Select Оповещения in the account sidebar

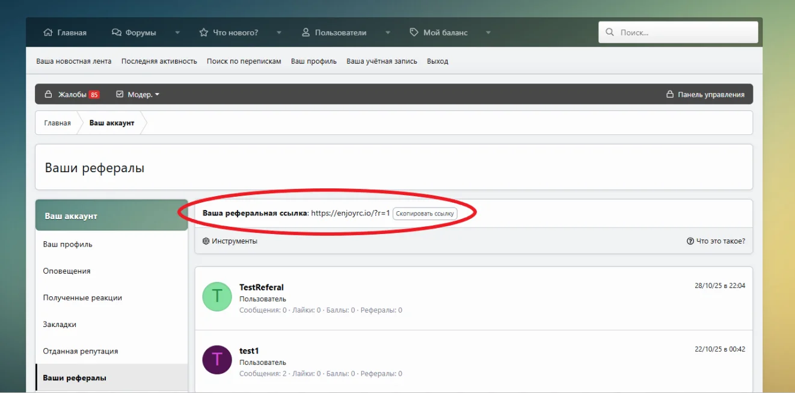pyautogui.click(x=67, y=271)
